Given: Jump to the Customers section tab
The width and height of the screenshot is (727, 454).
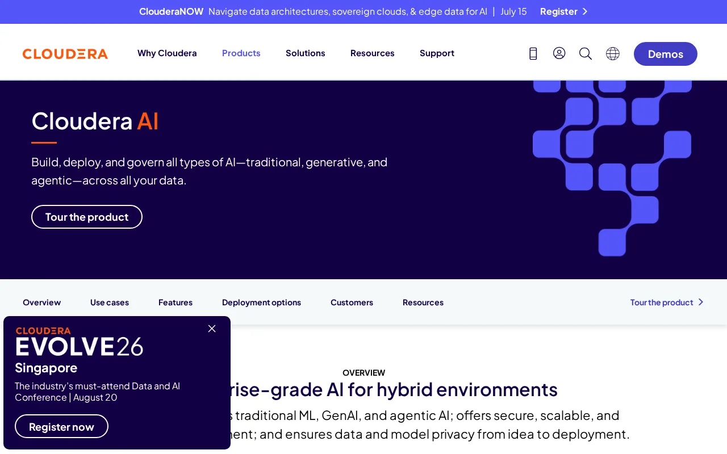Looking at the screenshot, I should (352, 302).
